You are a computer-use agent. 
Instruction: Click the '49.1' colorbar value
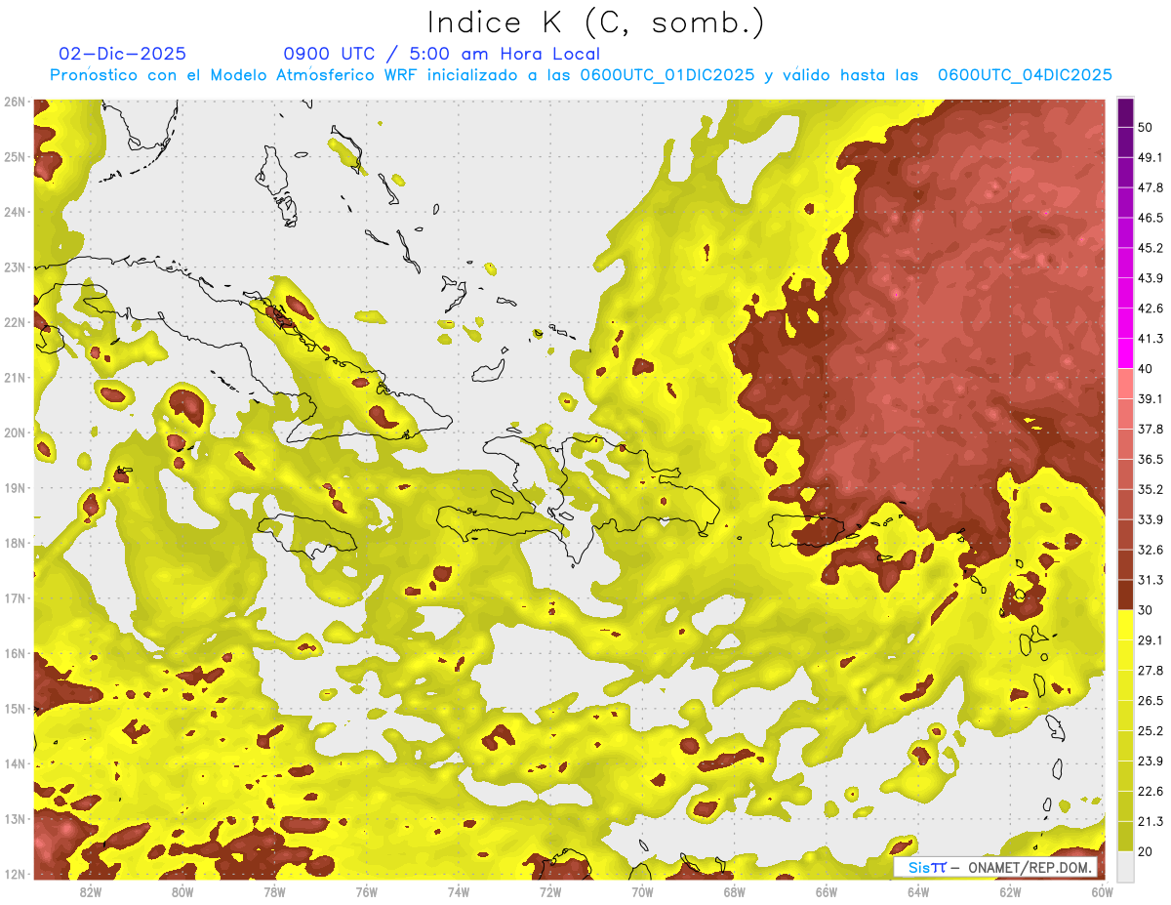(1150, 157)
